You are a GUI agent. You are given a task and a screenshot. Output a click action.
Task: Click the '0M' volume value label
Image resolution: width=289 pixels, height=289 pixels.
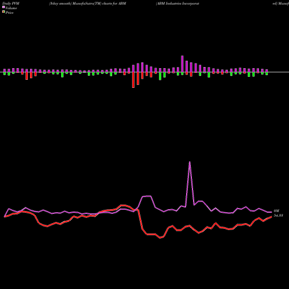pyautogui.click(x=276, y=211)
